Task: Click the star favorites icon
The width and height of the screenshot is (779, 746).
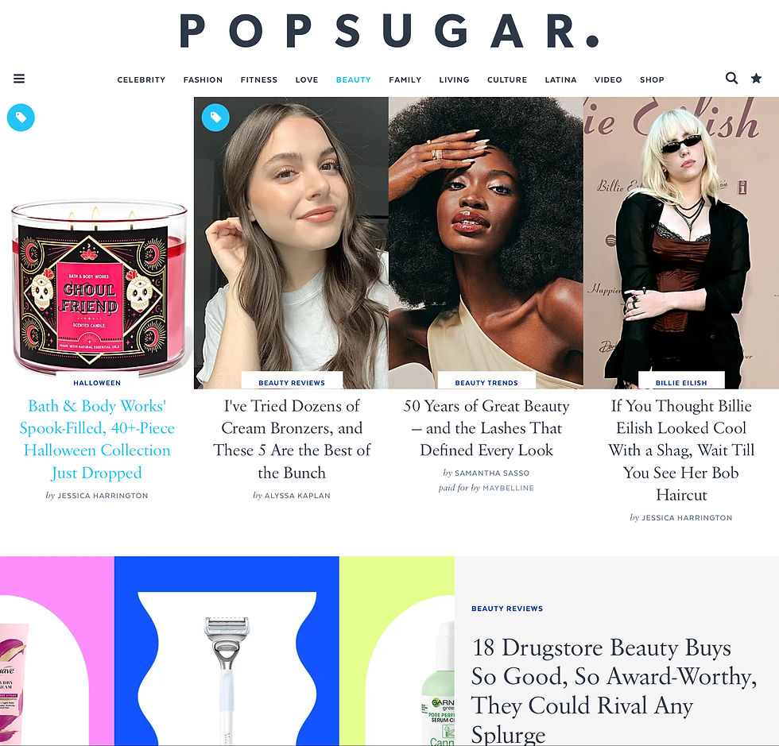Action: tap(756, 78)
